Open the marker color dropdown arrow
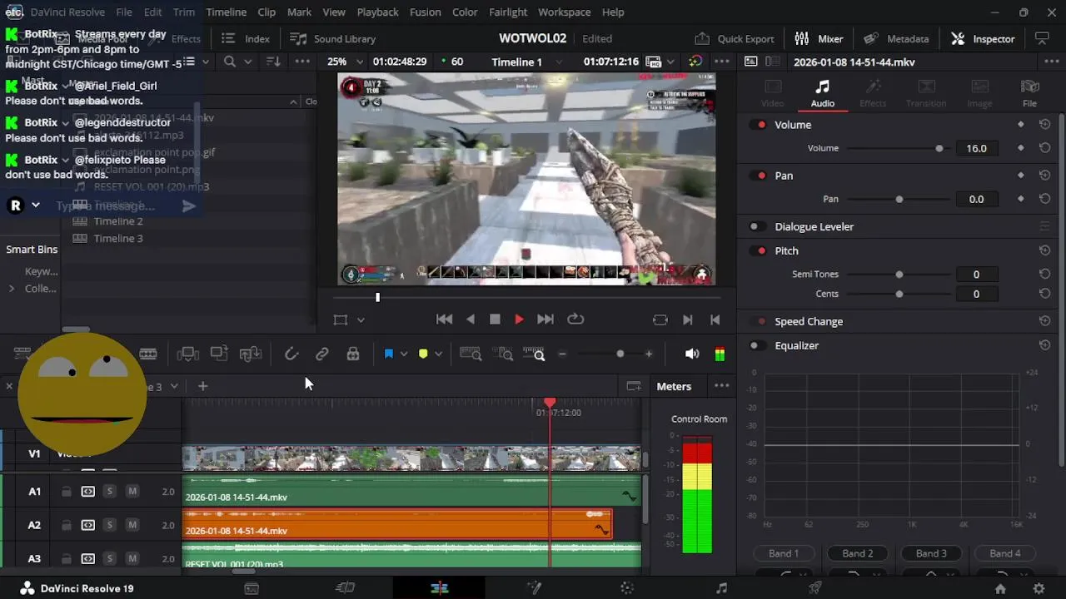This screenshot has height=599, width=1066. (x=438, y=354)
